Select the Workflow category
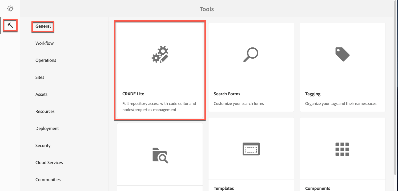This screenshot has width=398, height=191. click(45, 43)
